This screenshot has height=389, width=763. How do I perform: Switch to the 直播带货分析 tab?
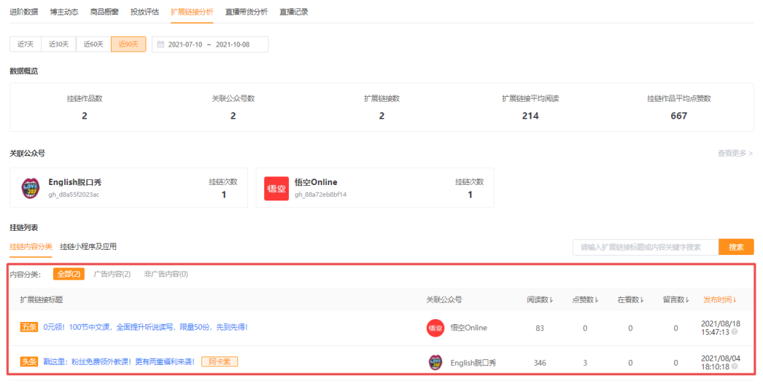246,12
